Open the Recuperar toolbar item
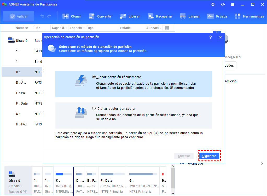 160,16
